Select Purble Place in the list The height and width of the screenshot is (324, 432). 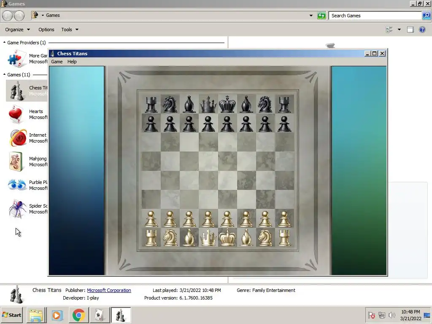pyautogui.click(x=27, y=185)
